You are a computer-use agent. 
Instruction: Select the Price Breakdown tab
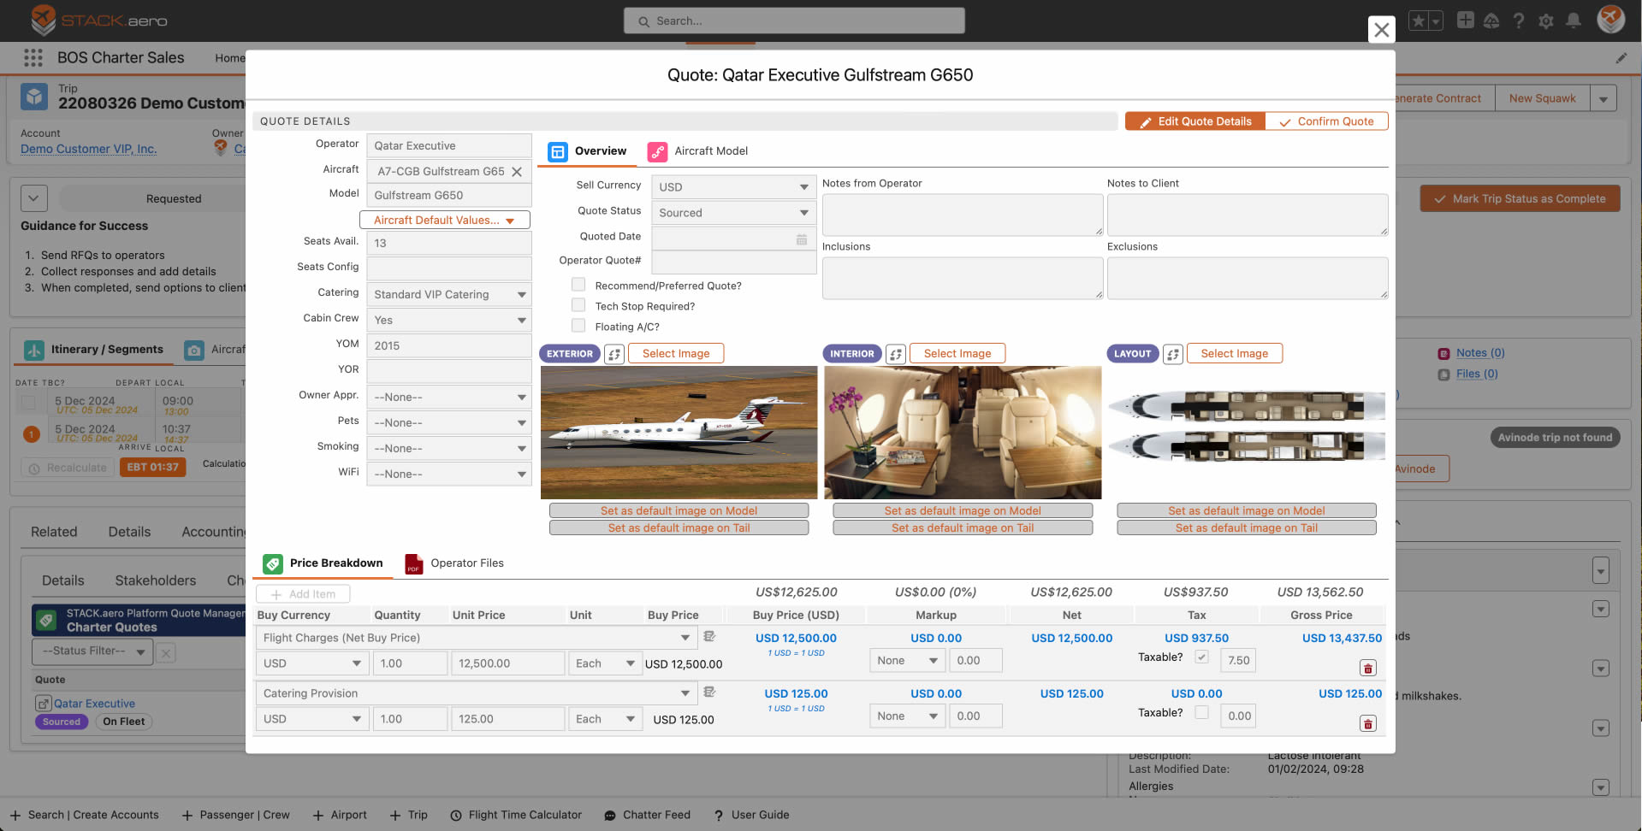[x=323, y=563]
